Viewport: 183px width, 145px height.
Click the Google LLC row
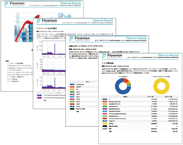(x=140, y=121)
